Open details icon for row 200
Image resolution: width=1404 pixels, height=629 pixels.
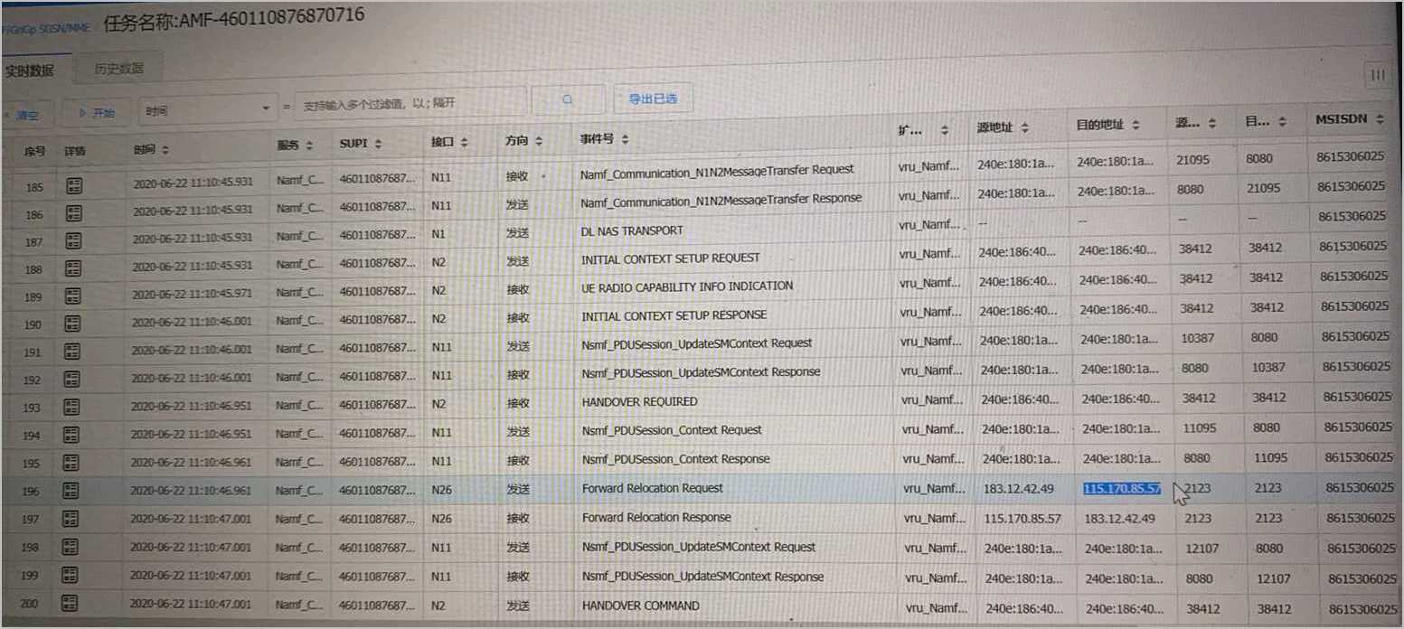71,603
